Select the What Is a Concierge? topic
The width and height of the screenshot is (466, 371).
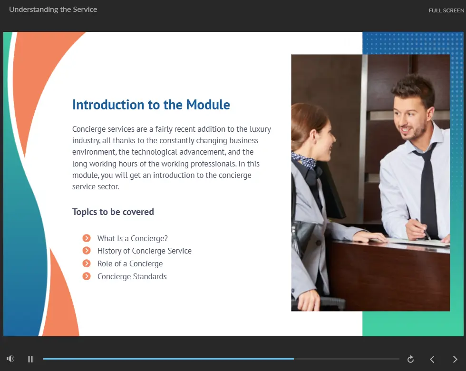tap(132, 239)
